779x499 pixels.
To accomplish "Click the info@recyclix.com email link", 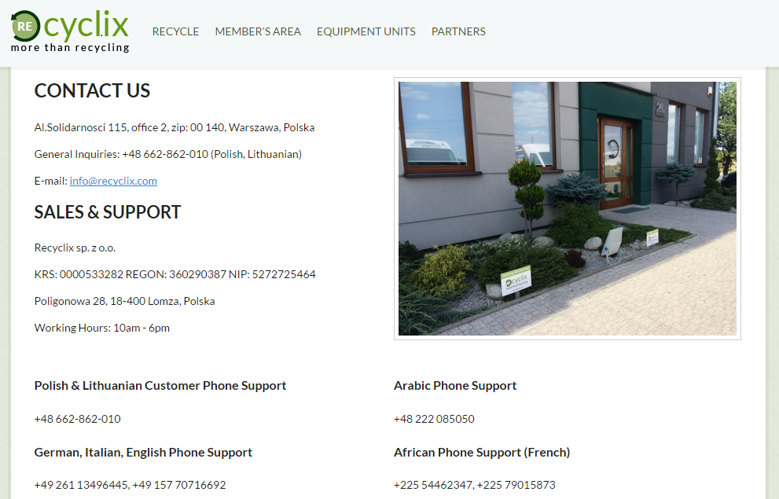I will click(x=113, y=181).
